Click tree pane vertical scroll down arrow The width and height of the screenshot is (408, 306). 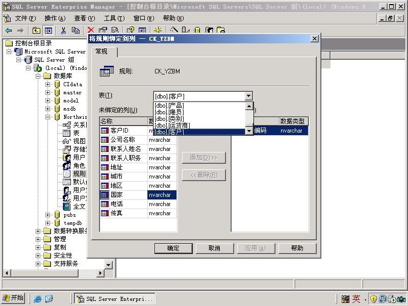[108, 265]
